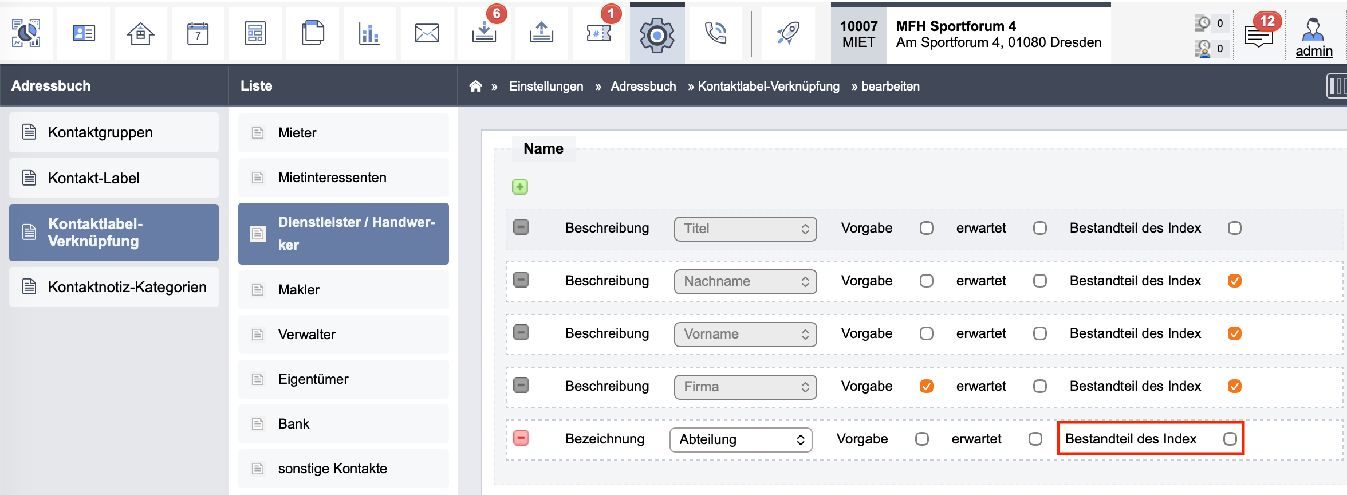Go to home via breadcrumb house icon
This screenshot has width=1347, height=495.
click(475, 86)
